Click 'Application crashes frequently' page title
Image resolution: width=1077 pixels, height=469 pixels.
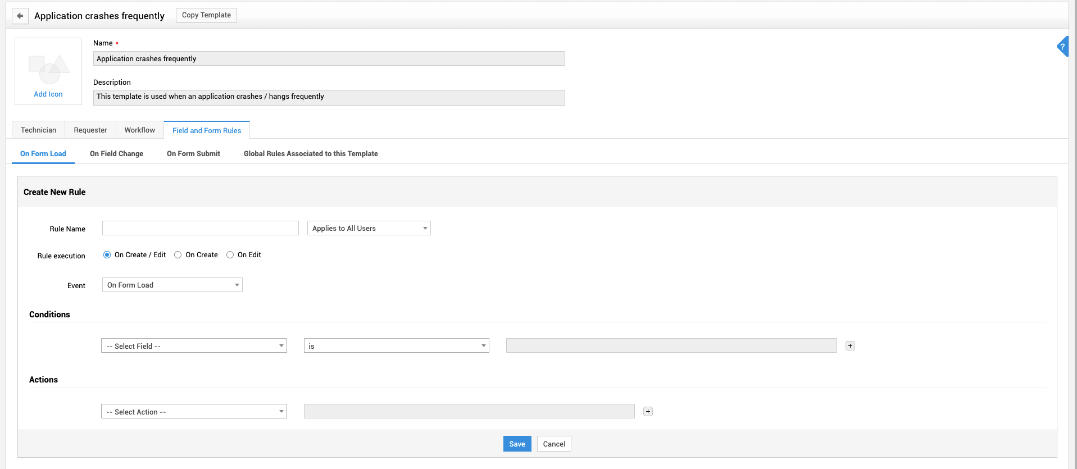click(x=99, y=16)
